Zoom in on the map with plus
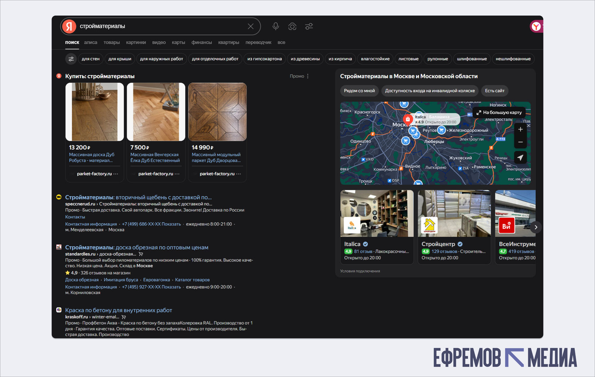The width and height of the screenshot is (595, 377). pyautogui.click(x=520, y=130)
